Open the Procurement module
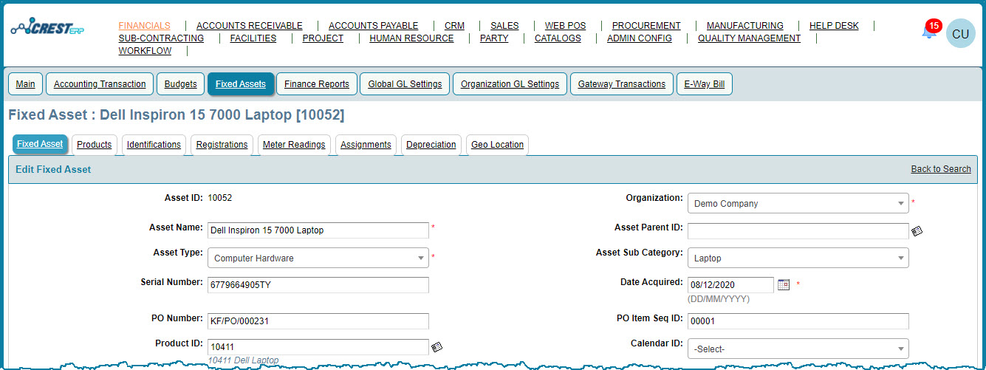Image resolution: width=986 pixels, height=370 pixels. click(x=646, y=25)
